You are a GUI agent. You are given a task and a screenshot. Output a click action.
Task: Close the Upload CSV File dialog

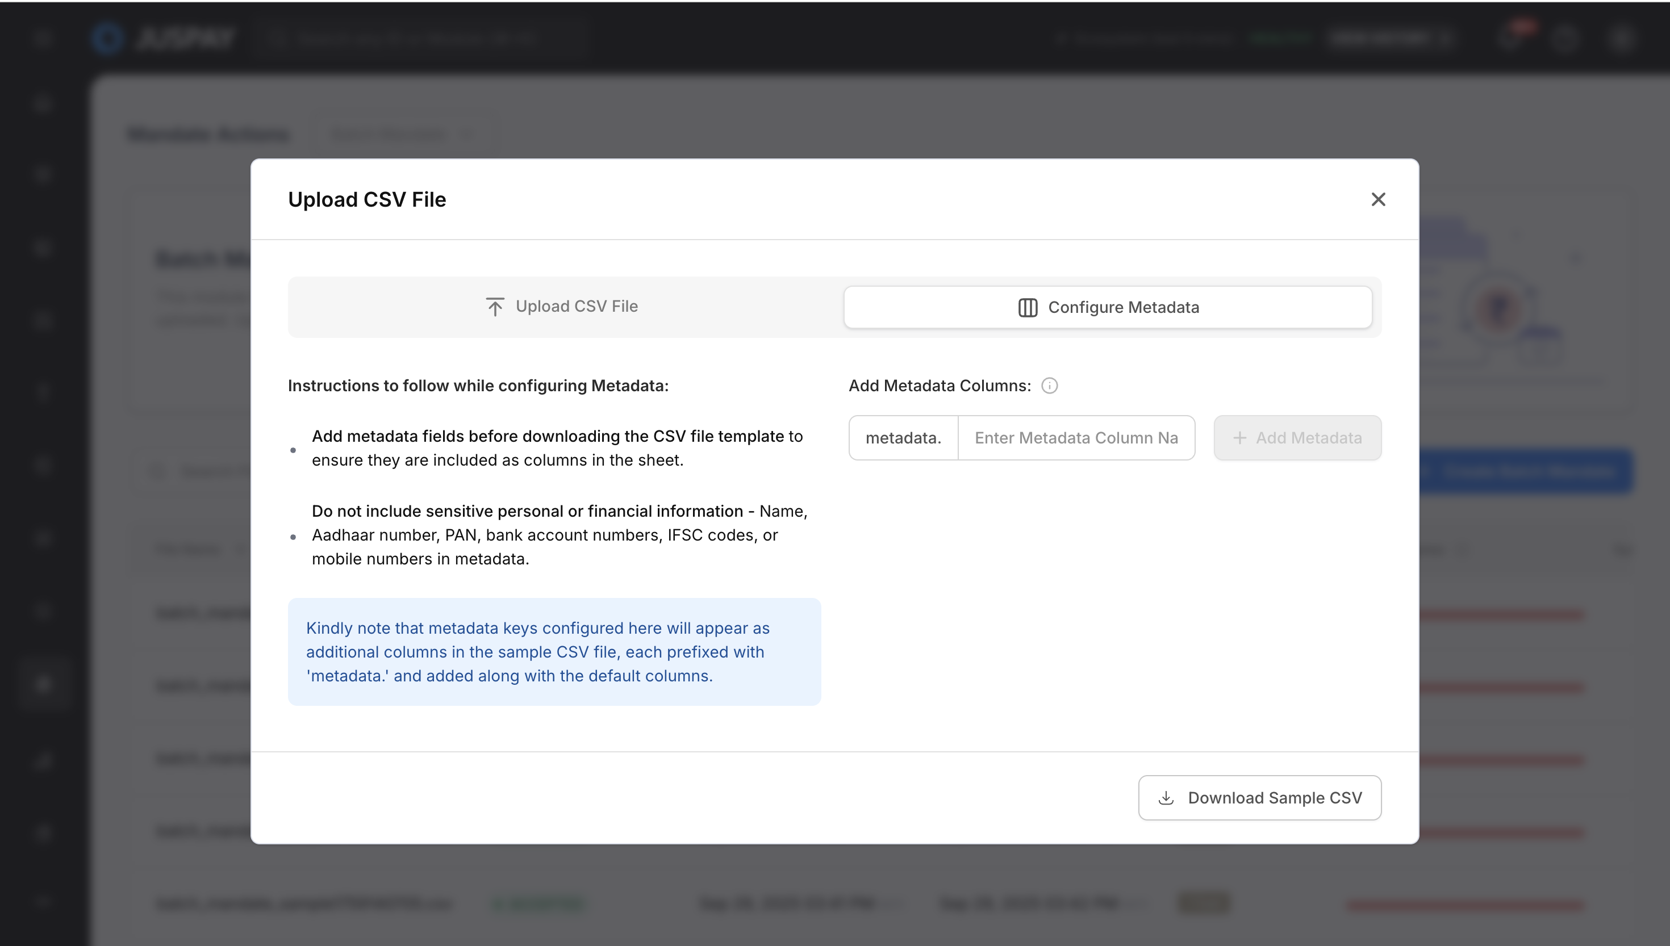[x=1377, y=199]
